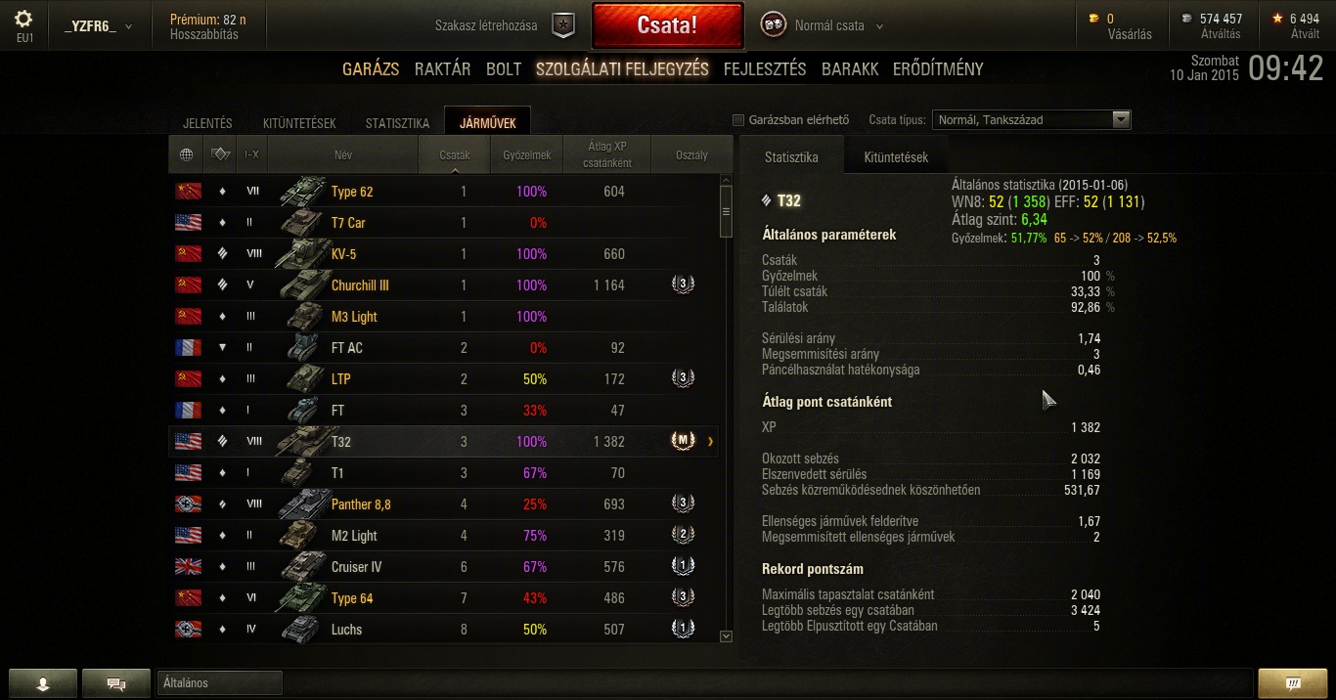This screenshot has height=700, width=1336.
Task: Click the gold coins icon
Action: click(1094, 19)
